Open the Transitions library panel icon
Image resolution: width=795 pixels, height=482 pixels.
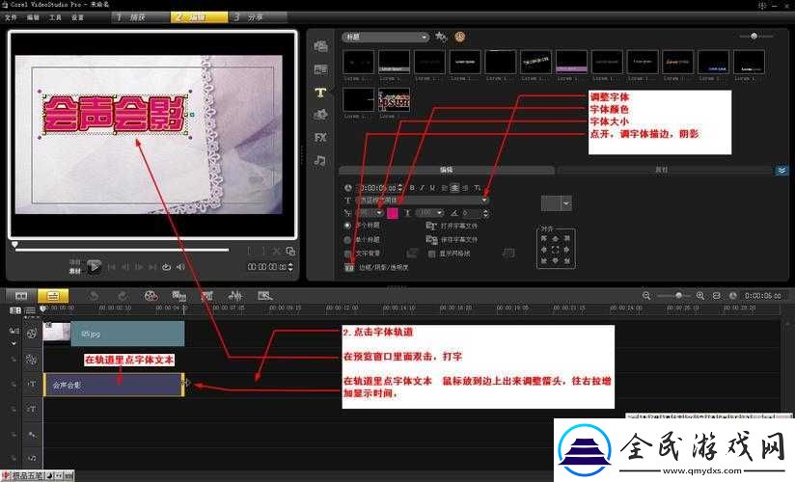click(320, 69)
